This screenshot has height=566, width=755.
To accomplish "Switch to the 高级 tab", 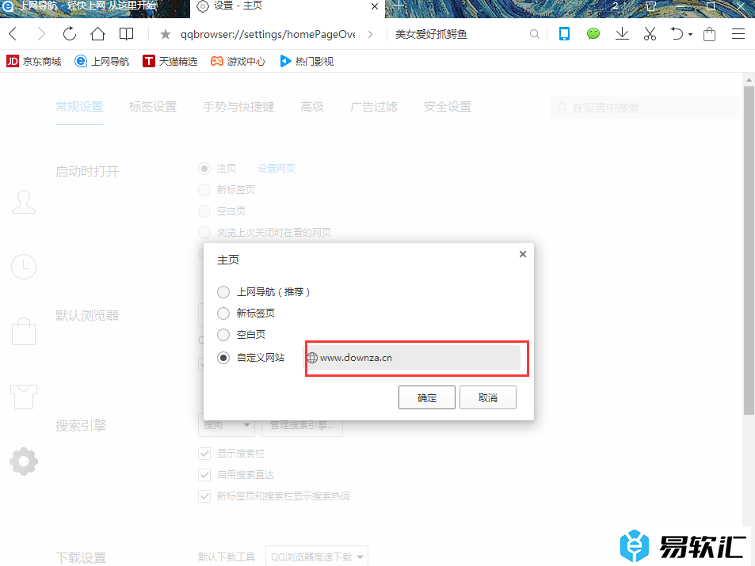I will pos(312,107).
